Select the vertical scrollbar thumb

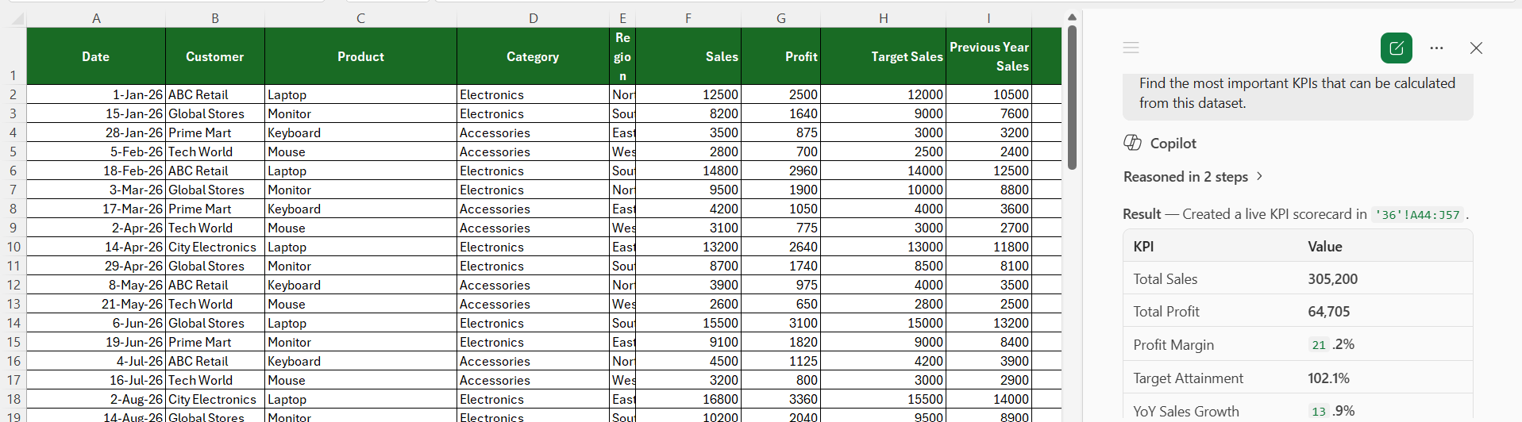(x=1072, y=98)
